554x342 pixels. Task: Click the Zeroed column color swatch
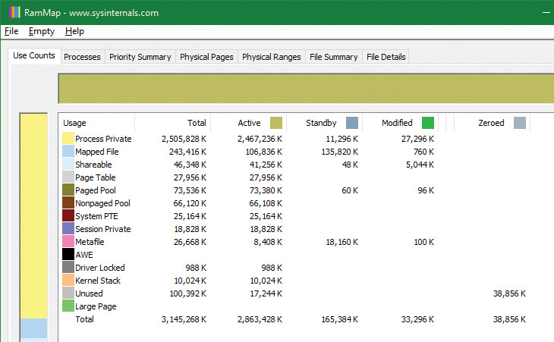pos(519,123)
